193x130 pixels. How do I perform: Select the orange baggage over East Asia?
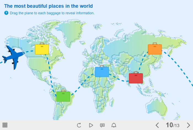[155, 49]
